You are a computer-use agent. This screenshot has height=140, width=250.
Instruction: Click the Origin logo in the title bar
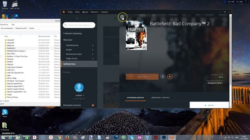tap(64, 12)
